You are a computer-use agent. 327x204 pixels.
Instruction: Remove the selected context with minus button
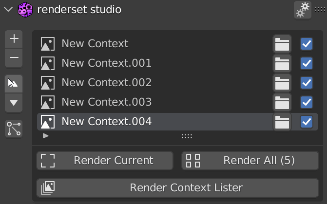pyautogui.click(x=14, y=58)
